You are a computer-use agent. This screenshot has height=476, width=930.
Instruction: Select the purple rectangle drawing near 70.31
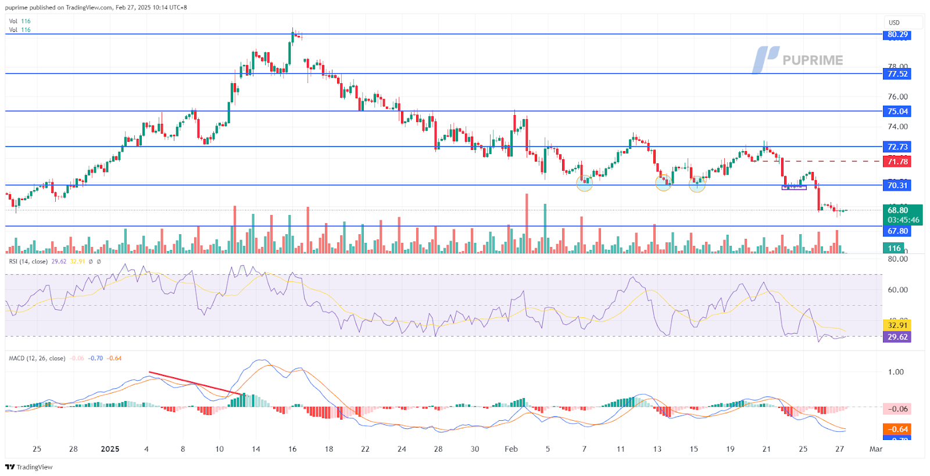(x=795, y=187)
